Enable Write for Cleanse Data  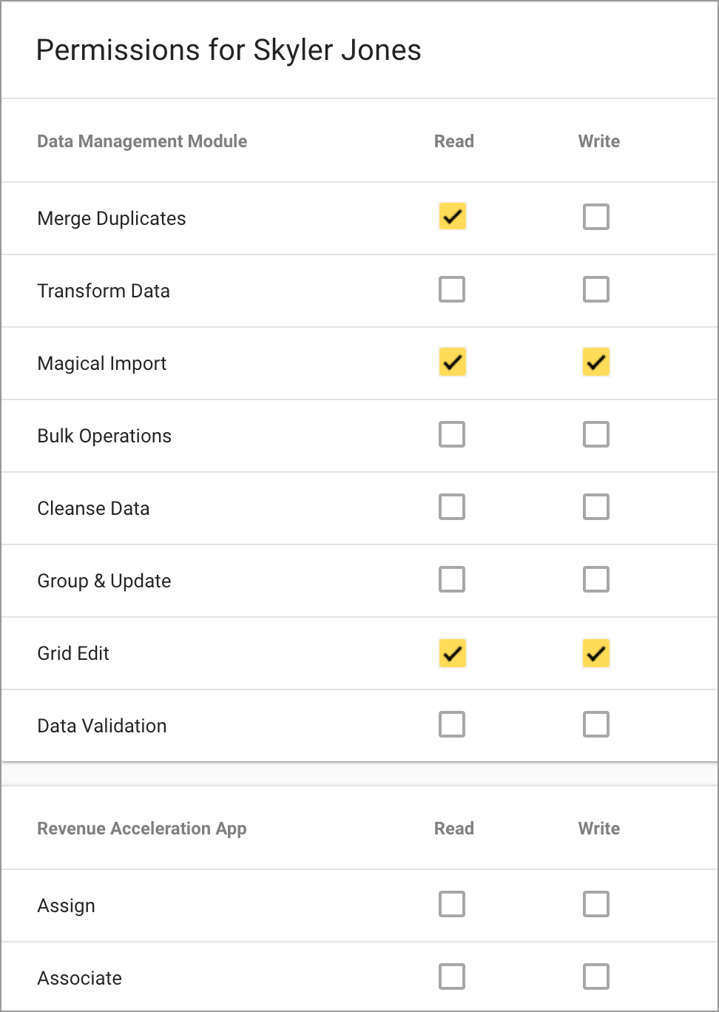click(596, 507)
